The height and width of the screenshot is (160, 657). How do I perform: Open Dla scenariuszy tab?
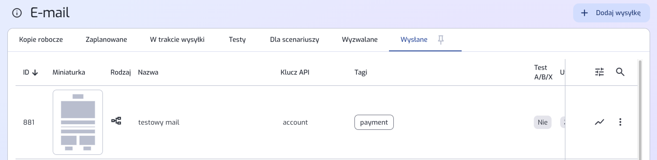294,40
